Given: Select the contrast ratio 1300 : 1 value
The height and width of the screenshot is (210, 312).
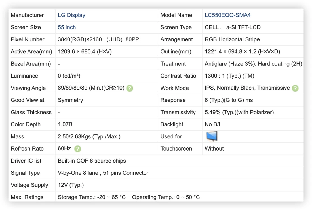Looking at the screenshot, I should click(229, 76).
